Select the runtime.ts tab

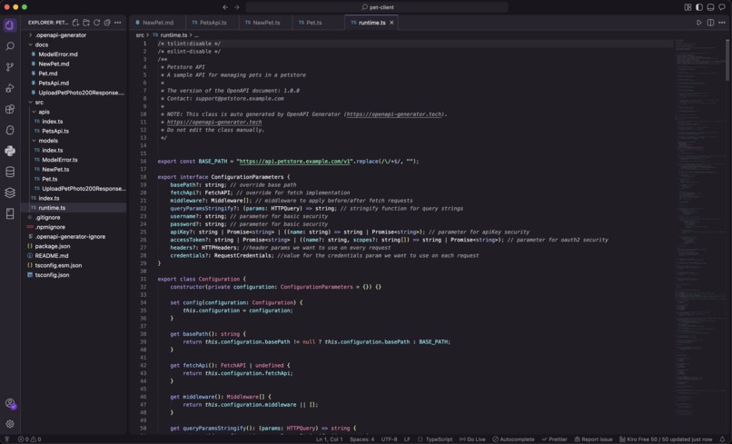[371, 23]
